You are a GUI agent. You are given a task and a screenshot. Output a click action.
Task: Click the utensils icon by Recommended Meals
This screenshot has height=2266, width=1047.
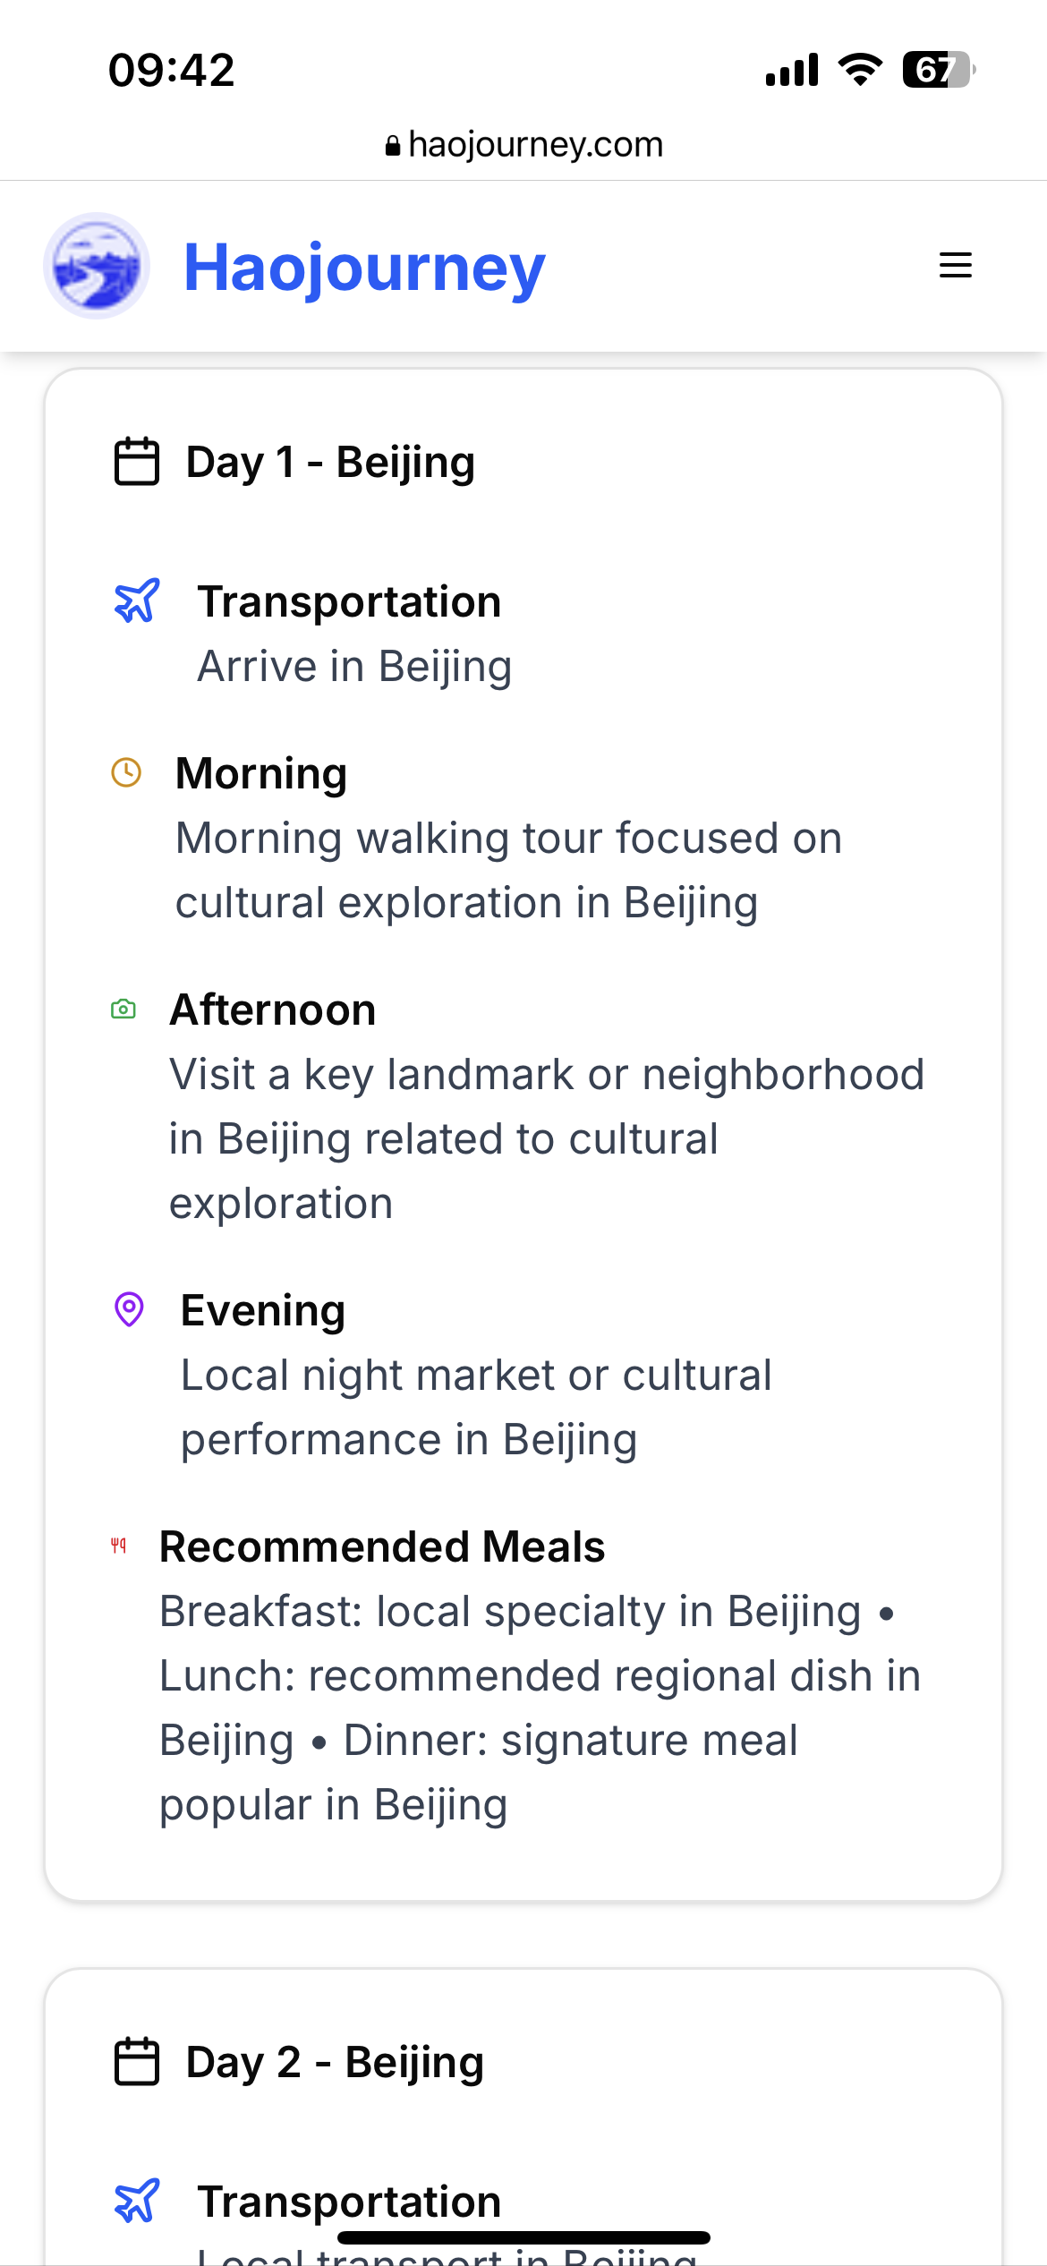118,1546
